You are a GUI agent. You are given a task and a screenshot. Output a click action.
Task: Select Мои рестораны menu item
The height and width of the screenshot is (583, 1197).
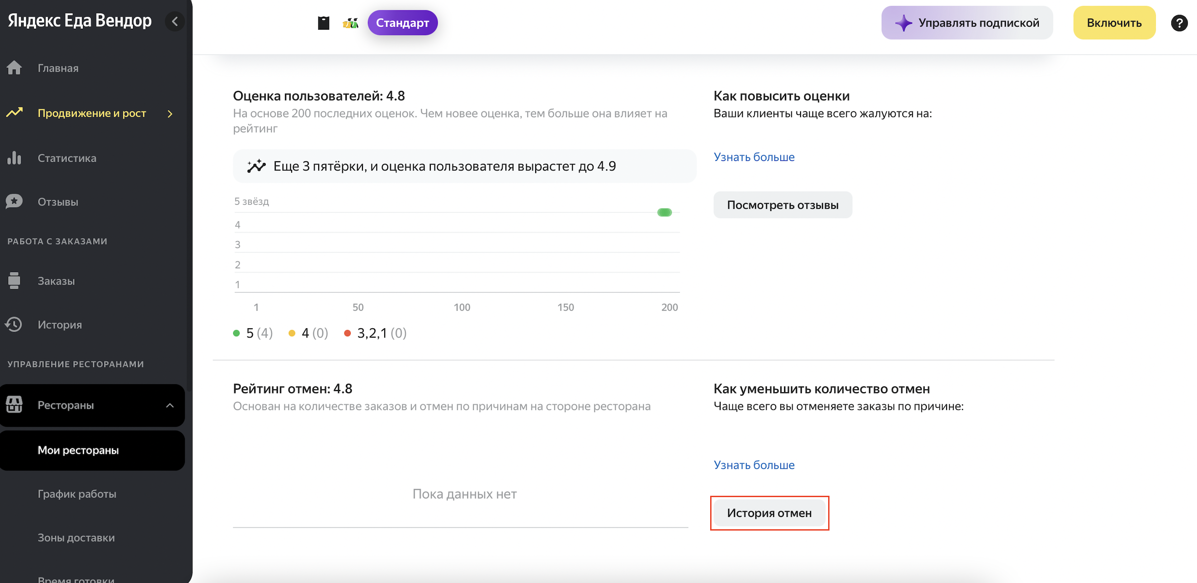[x=78, y=450]
